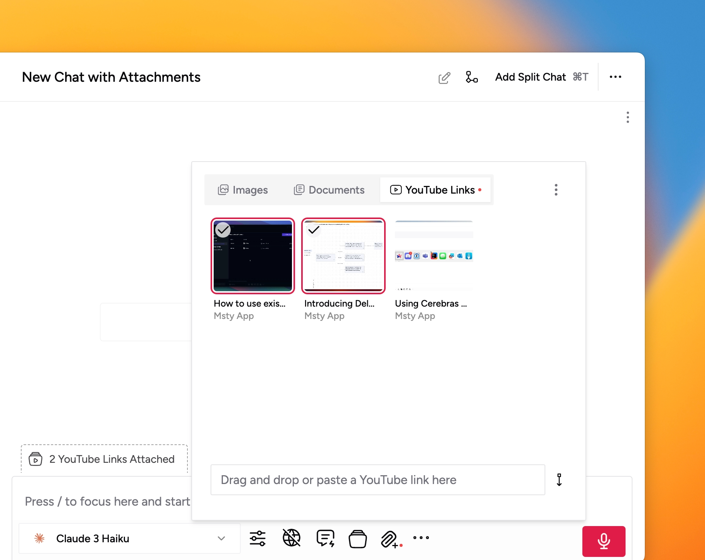Image resolution: width=705 pixels, height=560 pixels.
Task: Switch to the Documents tab
Action: pyautogui.click(x=329, y=189)
